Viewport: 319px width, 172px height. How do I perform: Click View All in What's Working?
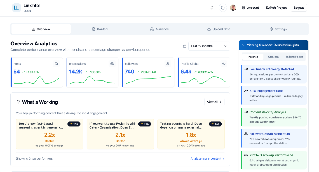tap(214, 102)
